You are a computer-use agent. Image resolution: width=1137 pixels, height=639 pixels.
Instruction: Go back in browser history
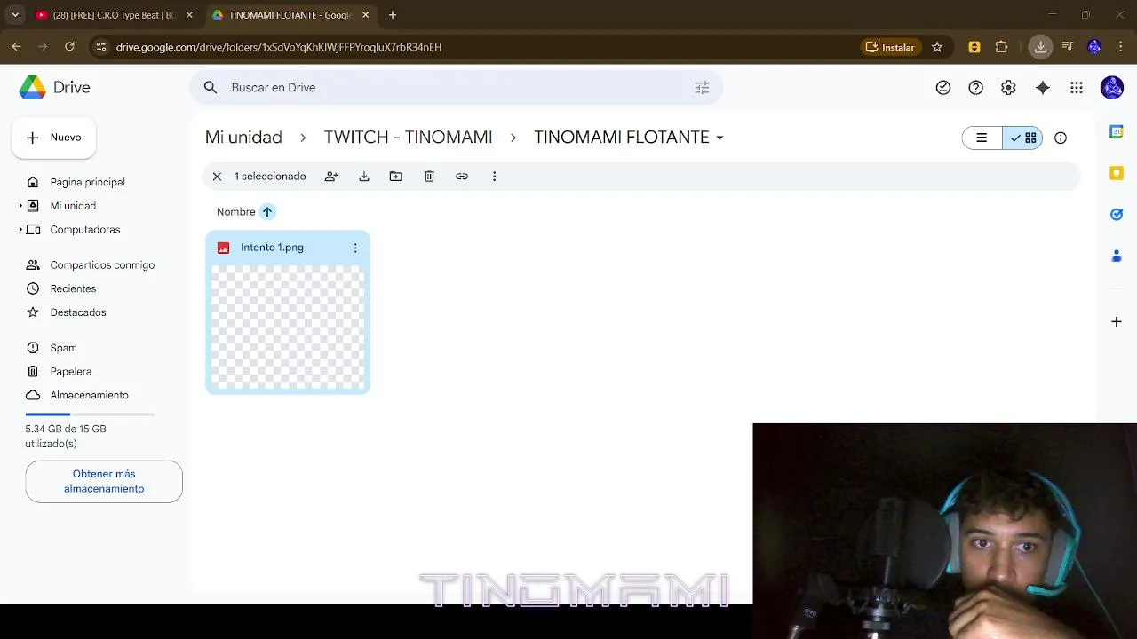[x=17, y=47]
